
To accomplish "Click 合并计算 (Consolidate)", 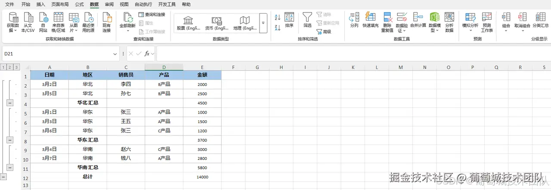I will (418, 20).
